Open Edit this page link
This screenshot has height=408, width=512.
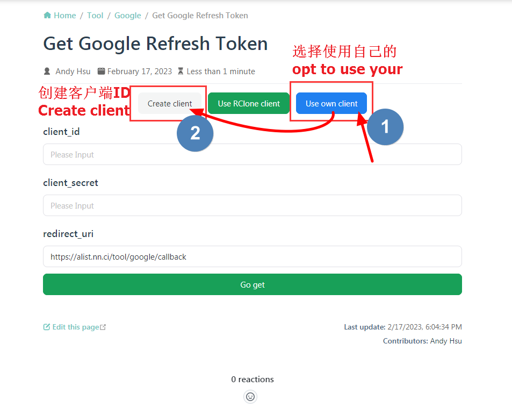[75, 327]
